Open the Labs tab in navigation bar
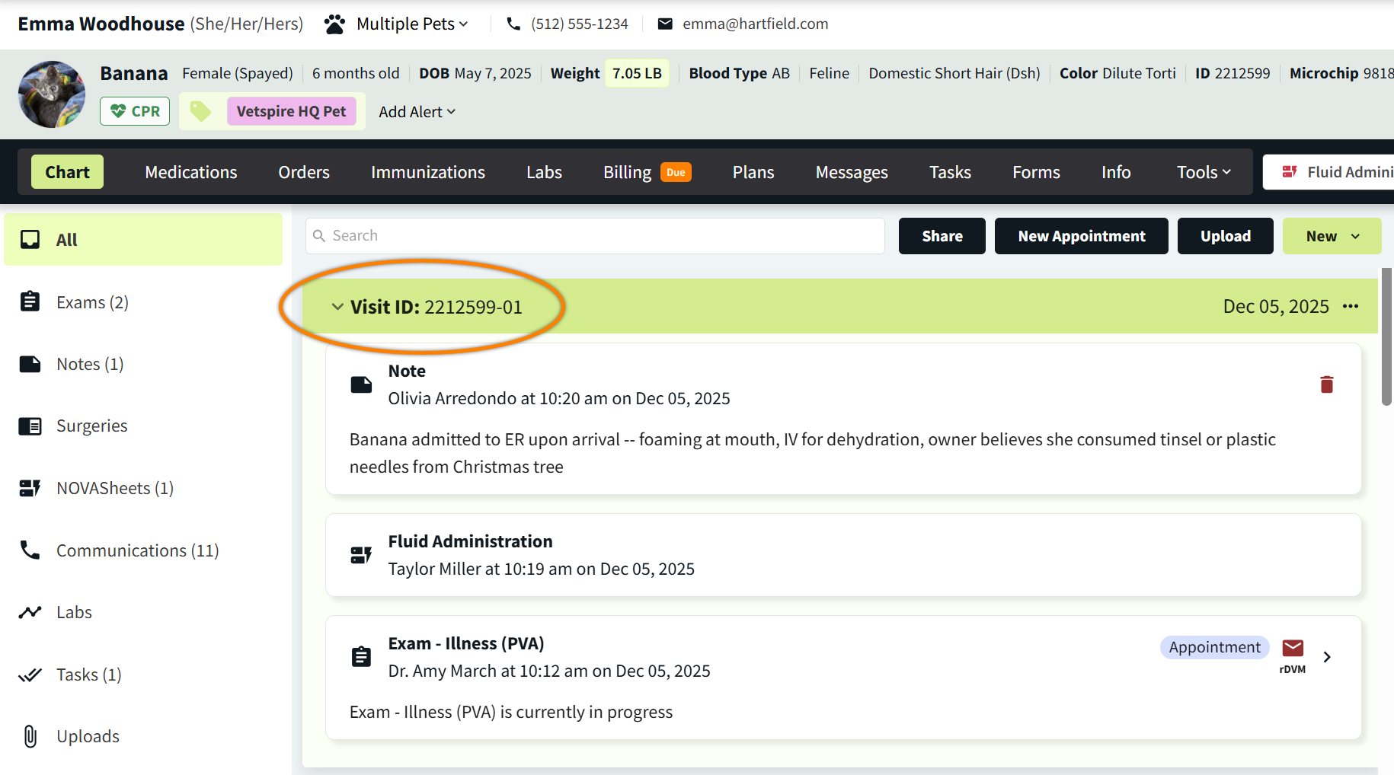 pyautogui.click(x=544, y=172)
